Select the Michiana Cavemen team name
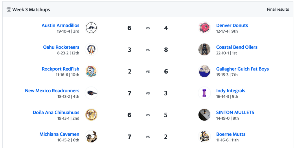This screenshot has height=150, width=296. (x=59, y=134)
